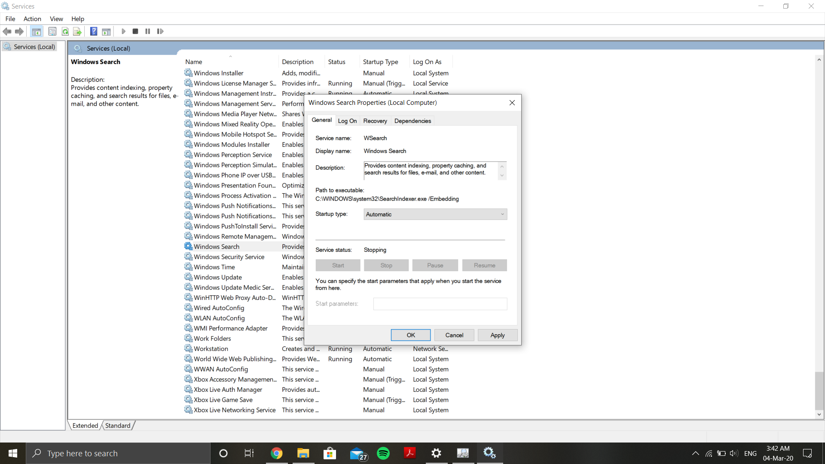The width and height of the screenshot is (825, 464).
Task: Sort by the Description column header
Action: point(302,62)
